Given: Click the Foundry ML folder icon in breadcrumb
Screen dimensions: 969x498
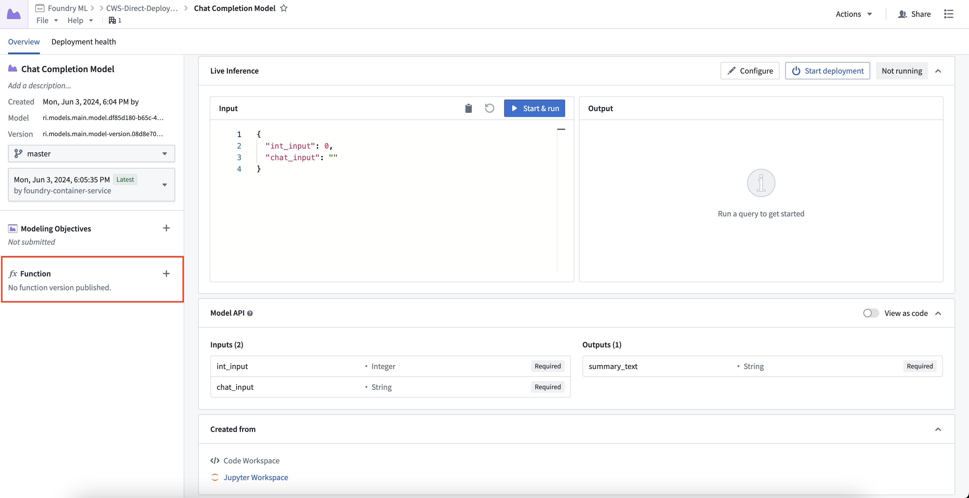Looking at the screenshot, I should click(40, 8).
